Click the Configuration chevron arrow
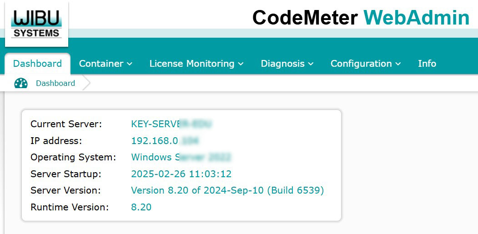 pos(398,64)
